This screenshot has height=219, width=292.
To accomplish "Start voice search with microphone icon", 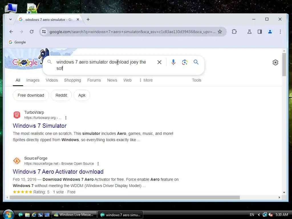I will pyautogui.click(x=173, y=62).
